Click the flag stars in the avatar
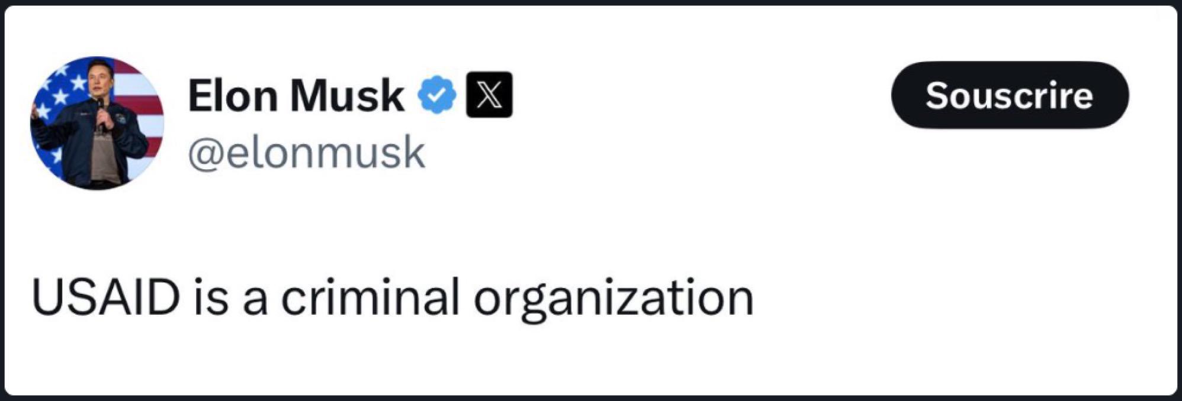This screenshot has height=401, width=1182. 59,95
